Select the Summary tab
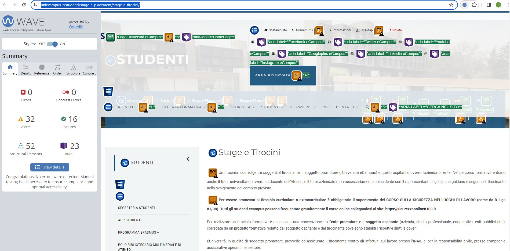 pos(10,70)
